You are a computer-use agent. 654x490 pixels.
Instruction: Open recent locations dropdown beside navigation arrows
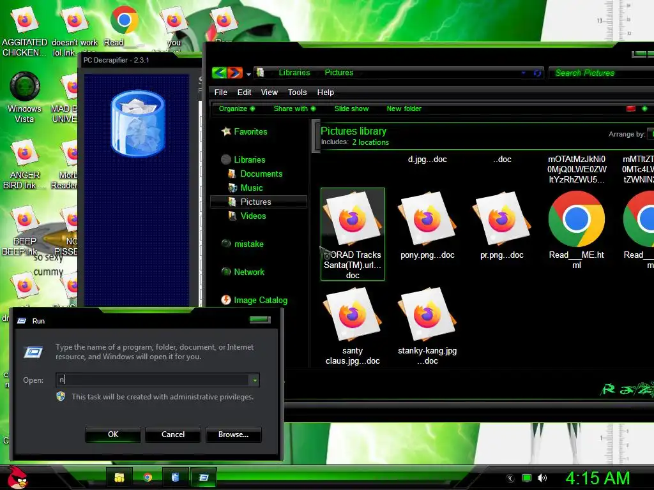pos(248,74)
